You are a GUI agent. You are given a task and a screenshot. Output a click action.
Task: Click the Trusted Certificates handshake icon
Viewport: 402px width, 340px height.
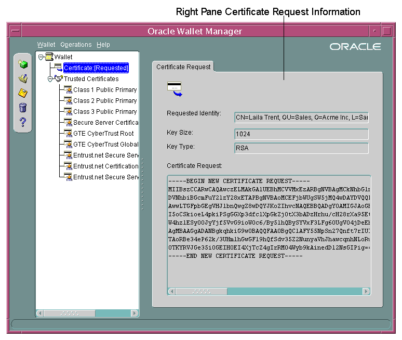click(x=58, y=79)
